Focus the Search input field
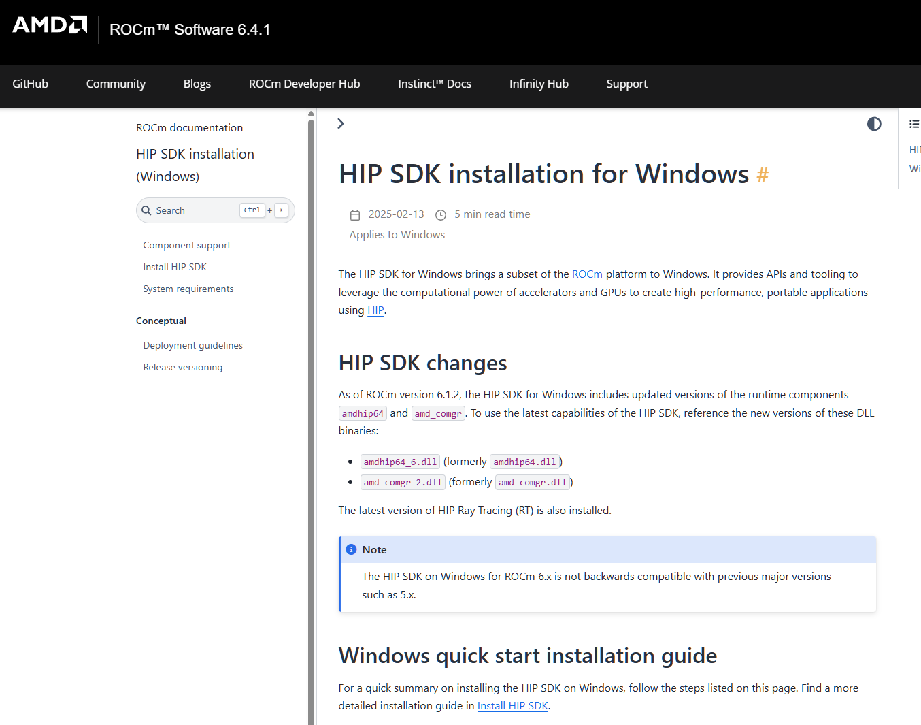Viewport: 921px width, 725px height. pyautogui.click(x=216, y=210)
